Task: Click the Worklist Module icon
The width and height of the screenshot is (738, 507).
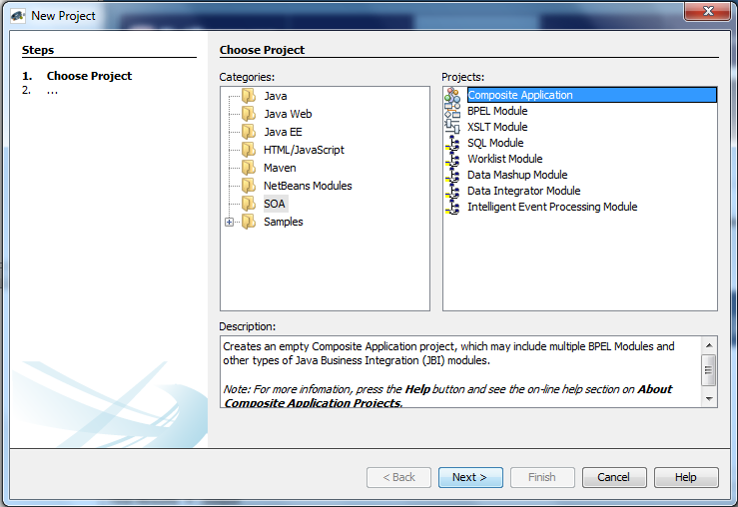Action: tap(452, 159)
